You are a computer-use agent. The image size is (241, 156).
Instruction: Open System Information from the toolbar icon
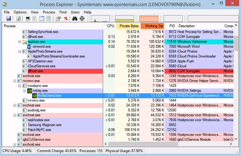[x=28, y=19]
